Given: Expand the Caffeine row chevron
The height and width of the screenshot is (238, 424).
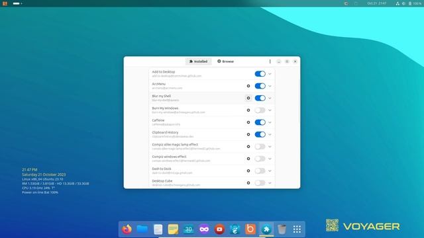Looking at the screenshot, I should [270, 122].
